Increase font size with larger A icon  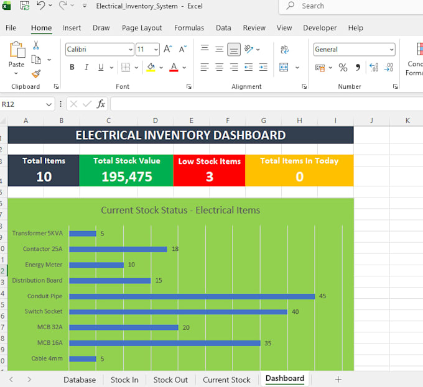point(168,49)
